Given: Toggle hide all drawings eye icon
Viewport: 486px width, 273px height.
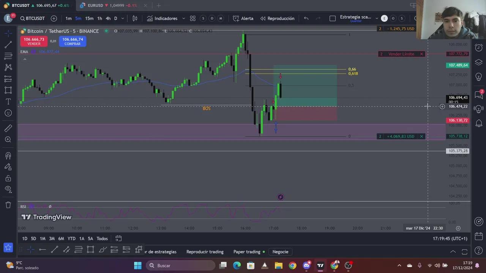Looking at the screenshot, I should click(8, 189).
